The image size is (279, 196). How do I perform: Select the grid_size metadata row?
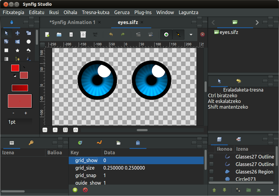[x=136, y=168]
